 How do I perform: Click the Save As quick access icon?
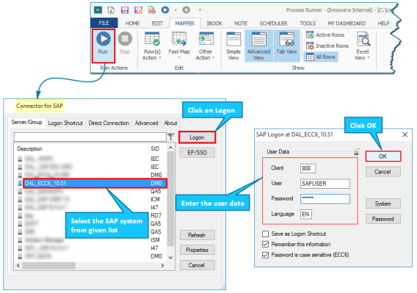[x=138, y=10]
